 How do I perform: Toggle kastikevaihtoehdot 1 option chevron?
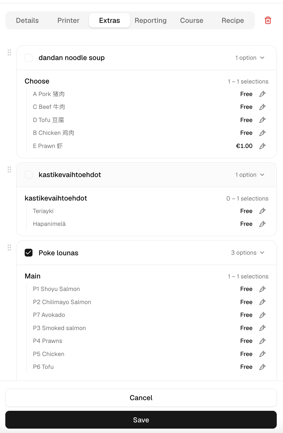tap(262, 175)
